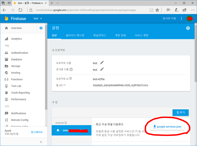Click the browser back arrow

4,10
